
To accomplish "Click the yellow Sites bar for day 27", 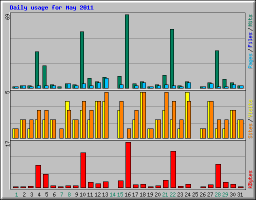I will tap(209, 119).
